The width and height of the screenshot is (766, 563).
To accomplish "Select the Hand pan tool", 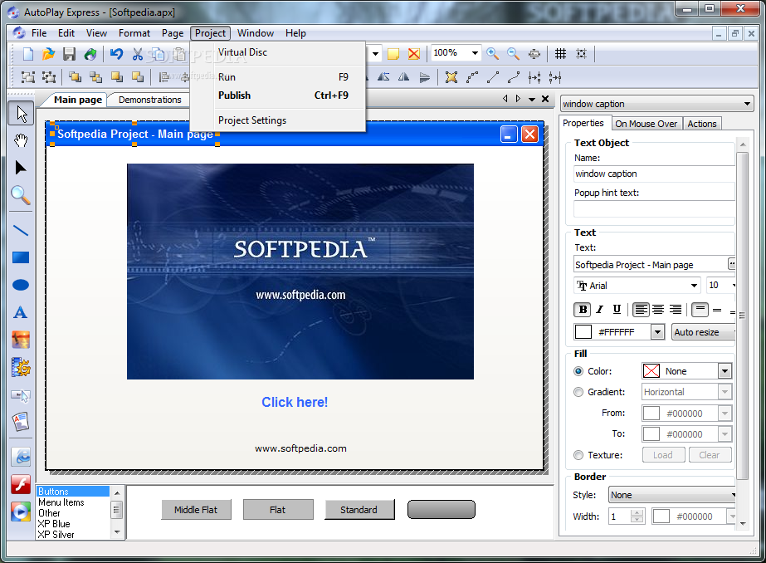I will tap(21, 141).
